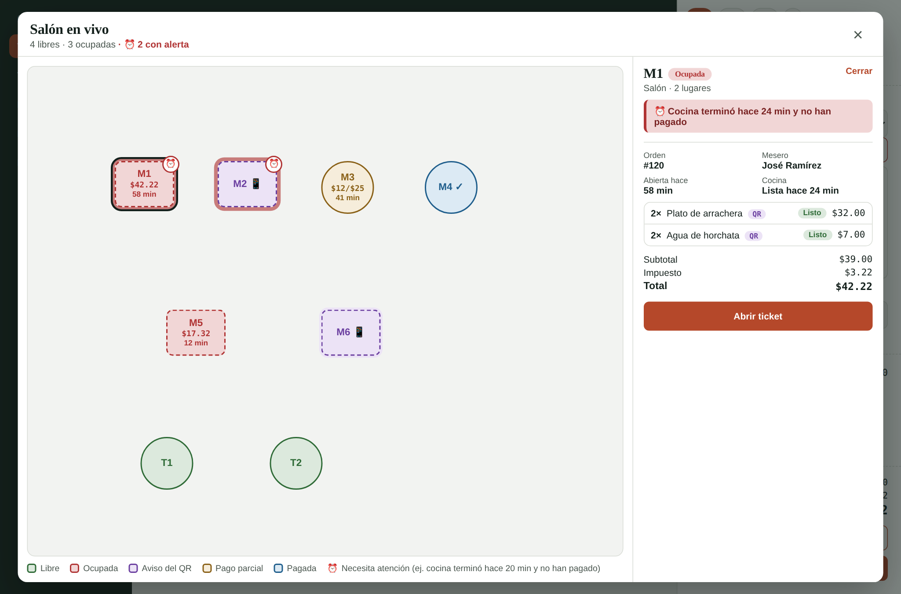Click order number #120
The width and height of the screenshot is (901, 594).
pyautogui.click(x=653, y=165)
